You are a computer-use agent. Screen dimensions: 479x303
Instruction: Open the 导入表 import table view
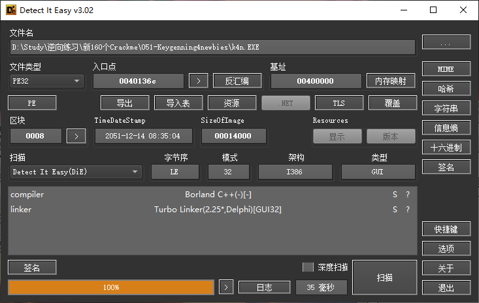(178, 103)
